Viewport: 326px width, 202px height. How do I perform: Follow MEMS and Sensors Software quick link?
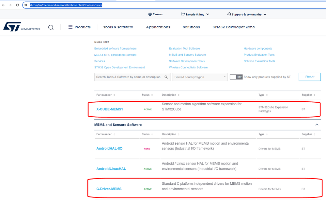187,55
